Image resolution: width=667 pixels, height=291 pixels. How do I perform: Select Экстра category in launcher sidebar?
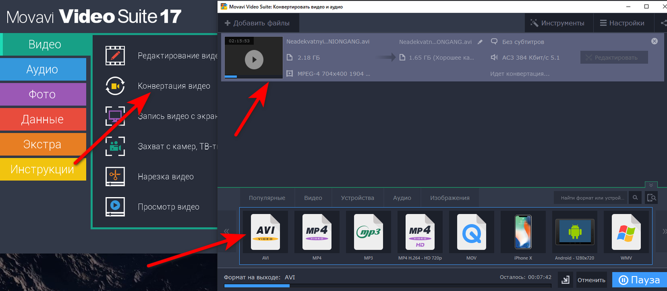coord(42,144)
